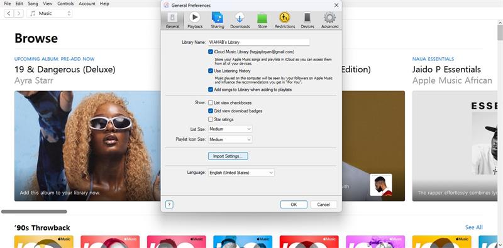Open the Restrictions preferences icon
503x248 pixels.
285,20
